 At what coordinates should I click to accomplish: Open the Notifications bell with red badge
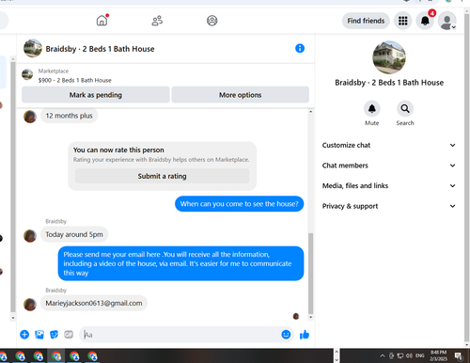coord(425,21)
